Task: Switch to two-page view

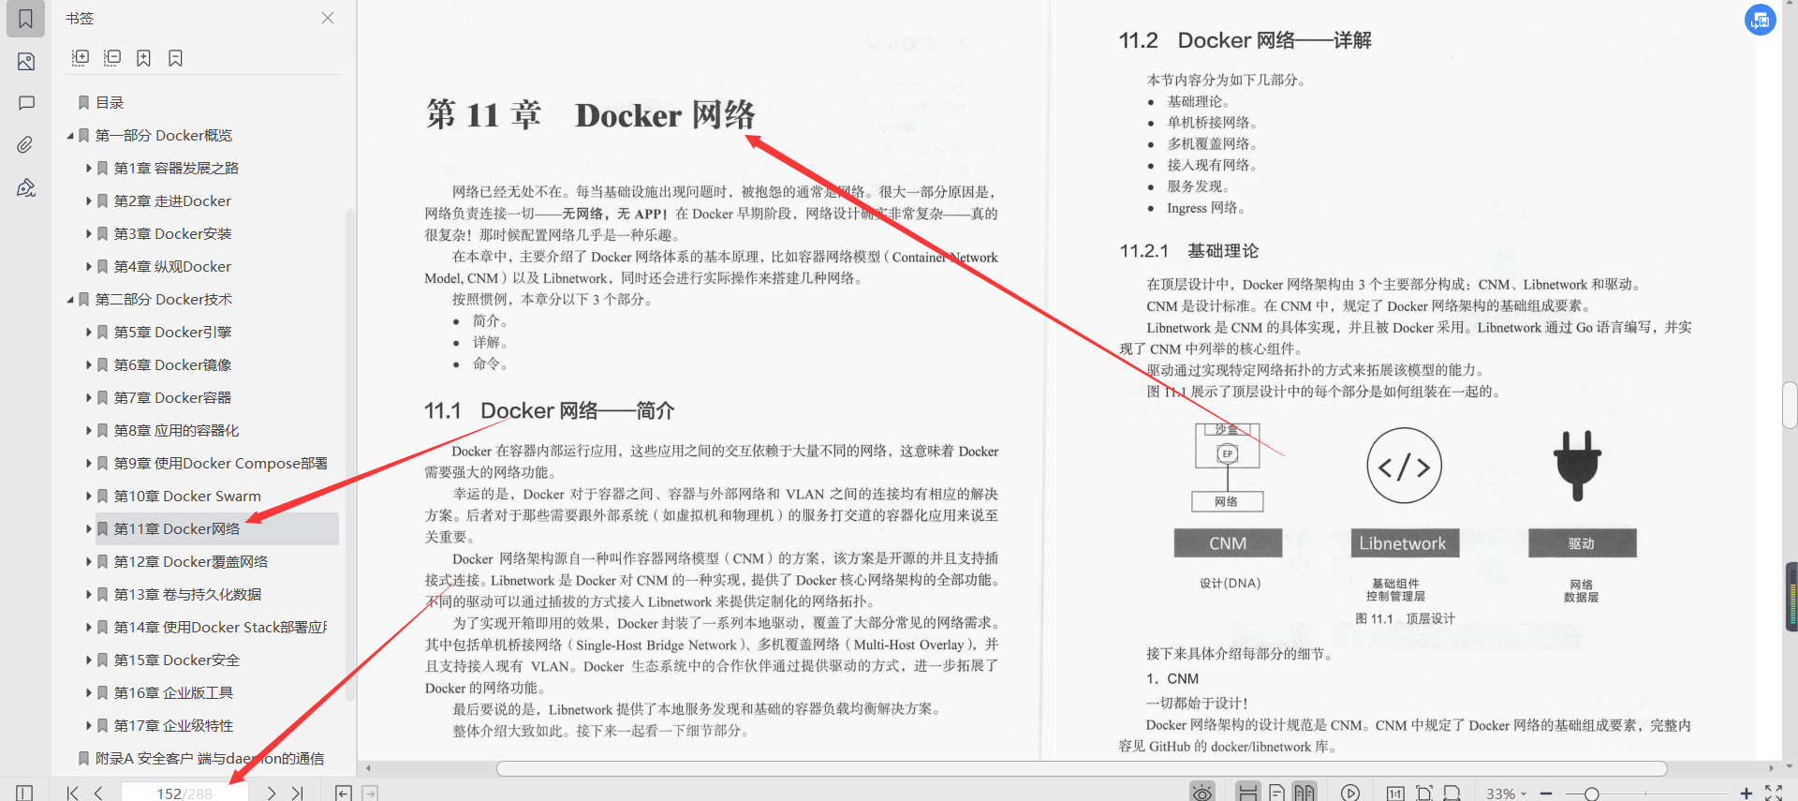Action: (1304, 792)
